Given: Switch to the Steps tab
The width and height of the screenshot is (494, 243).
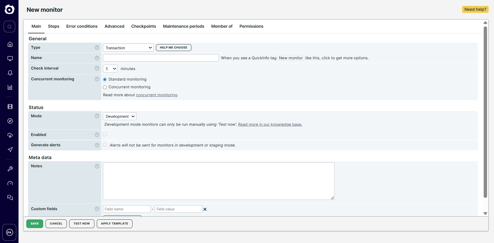Looking at the screenshot, I should (54, 26).
